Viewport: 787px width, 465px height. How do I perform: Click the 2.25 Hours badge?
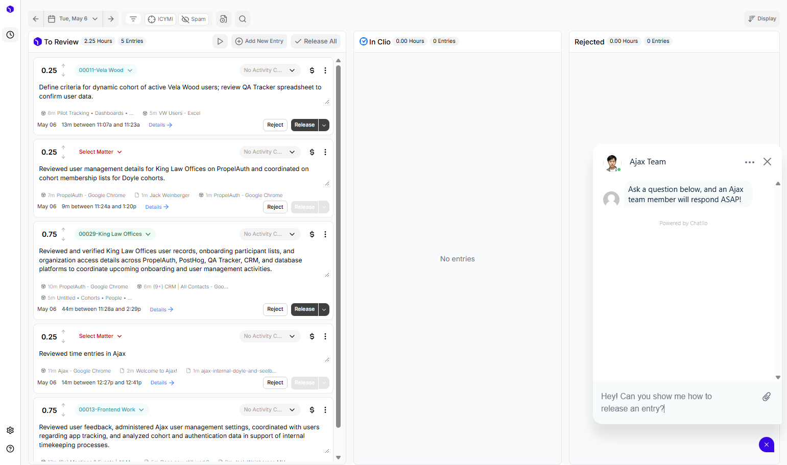98,41
